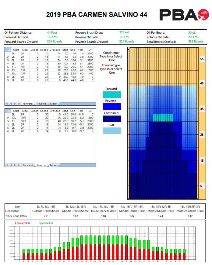Go to first sheet in reverse loads table
212x265 pixels.
[7, 165]
